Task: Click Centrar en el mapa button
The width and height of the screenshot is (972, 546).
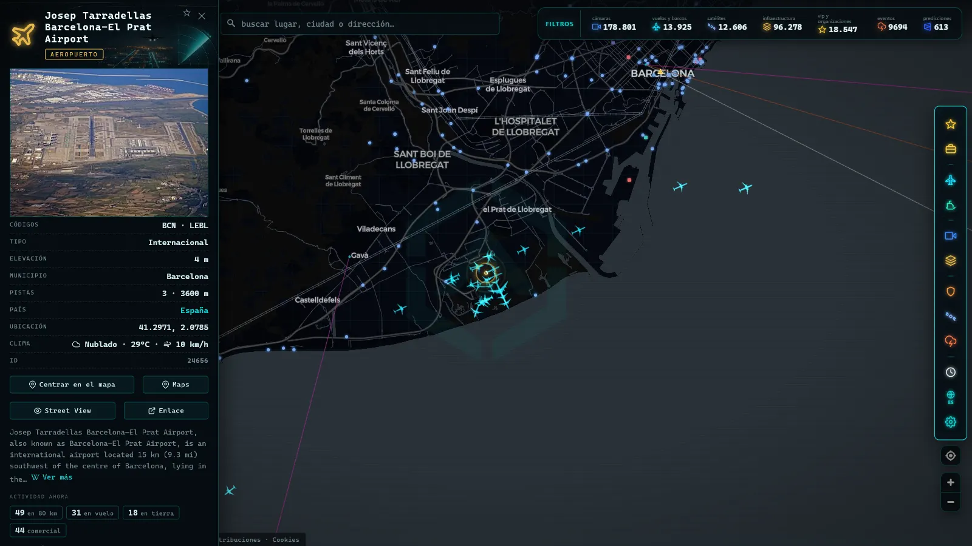Action: click(x=72, y=385)
